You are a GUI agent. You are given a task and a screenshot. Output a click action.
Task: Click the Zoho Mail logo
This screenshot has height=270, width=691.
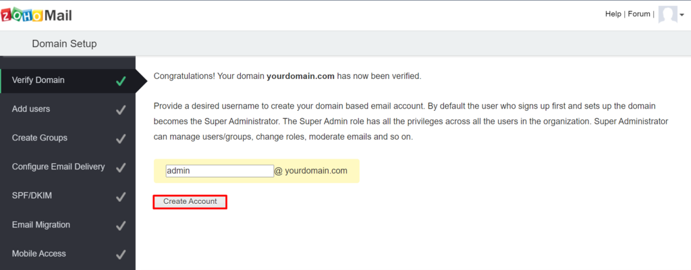[36, 15]
